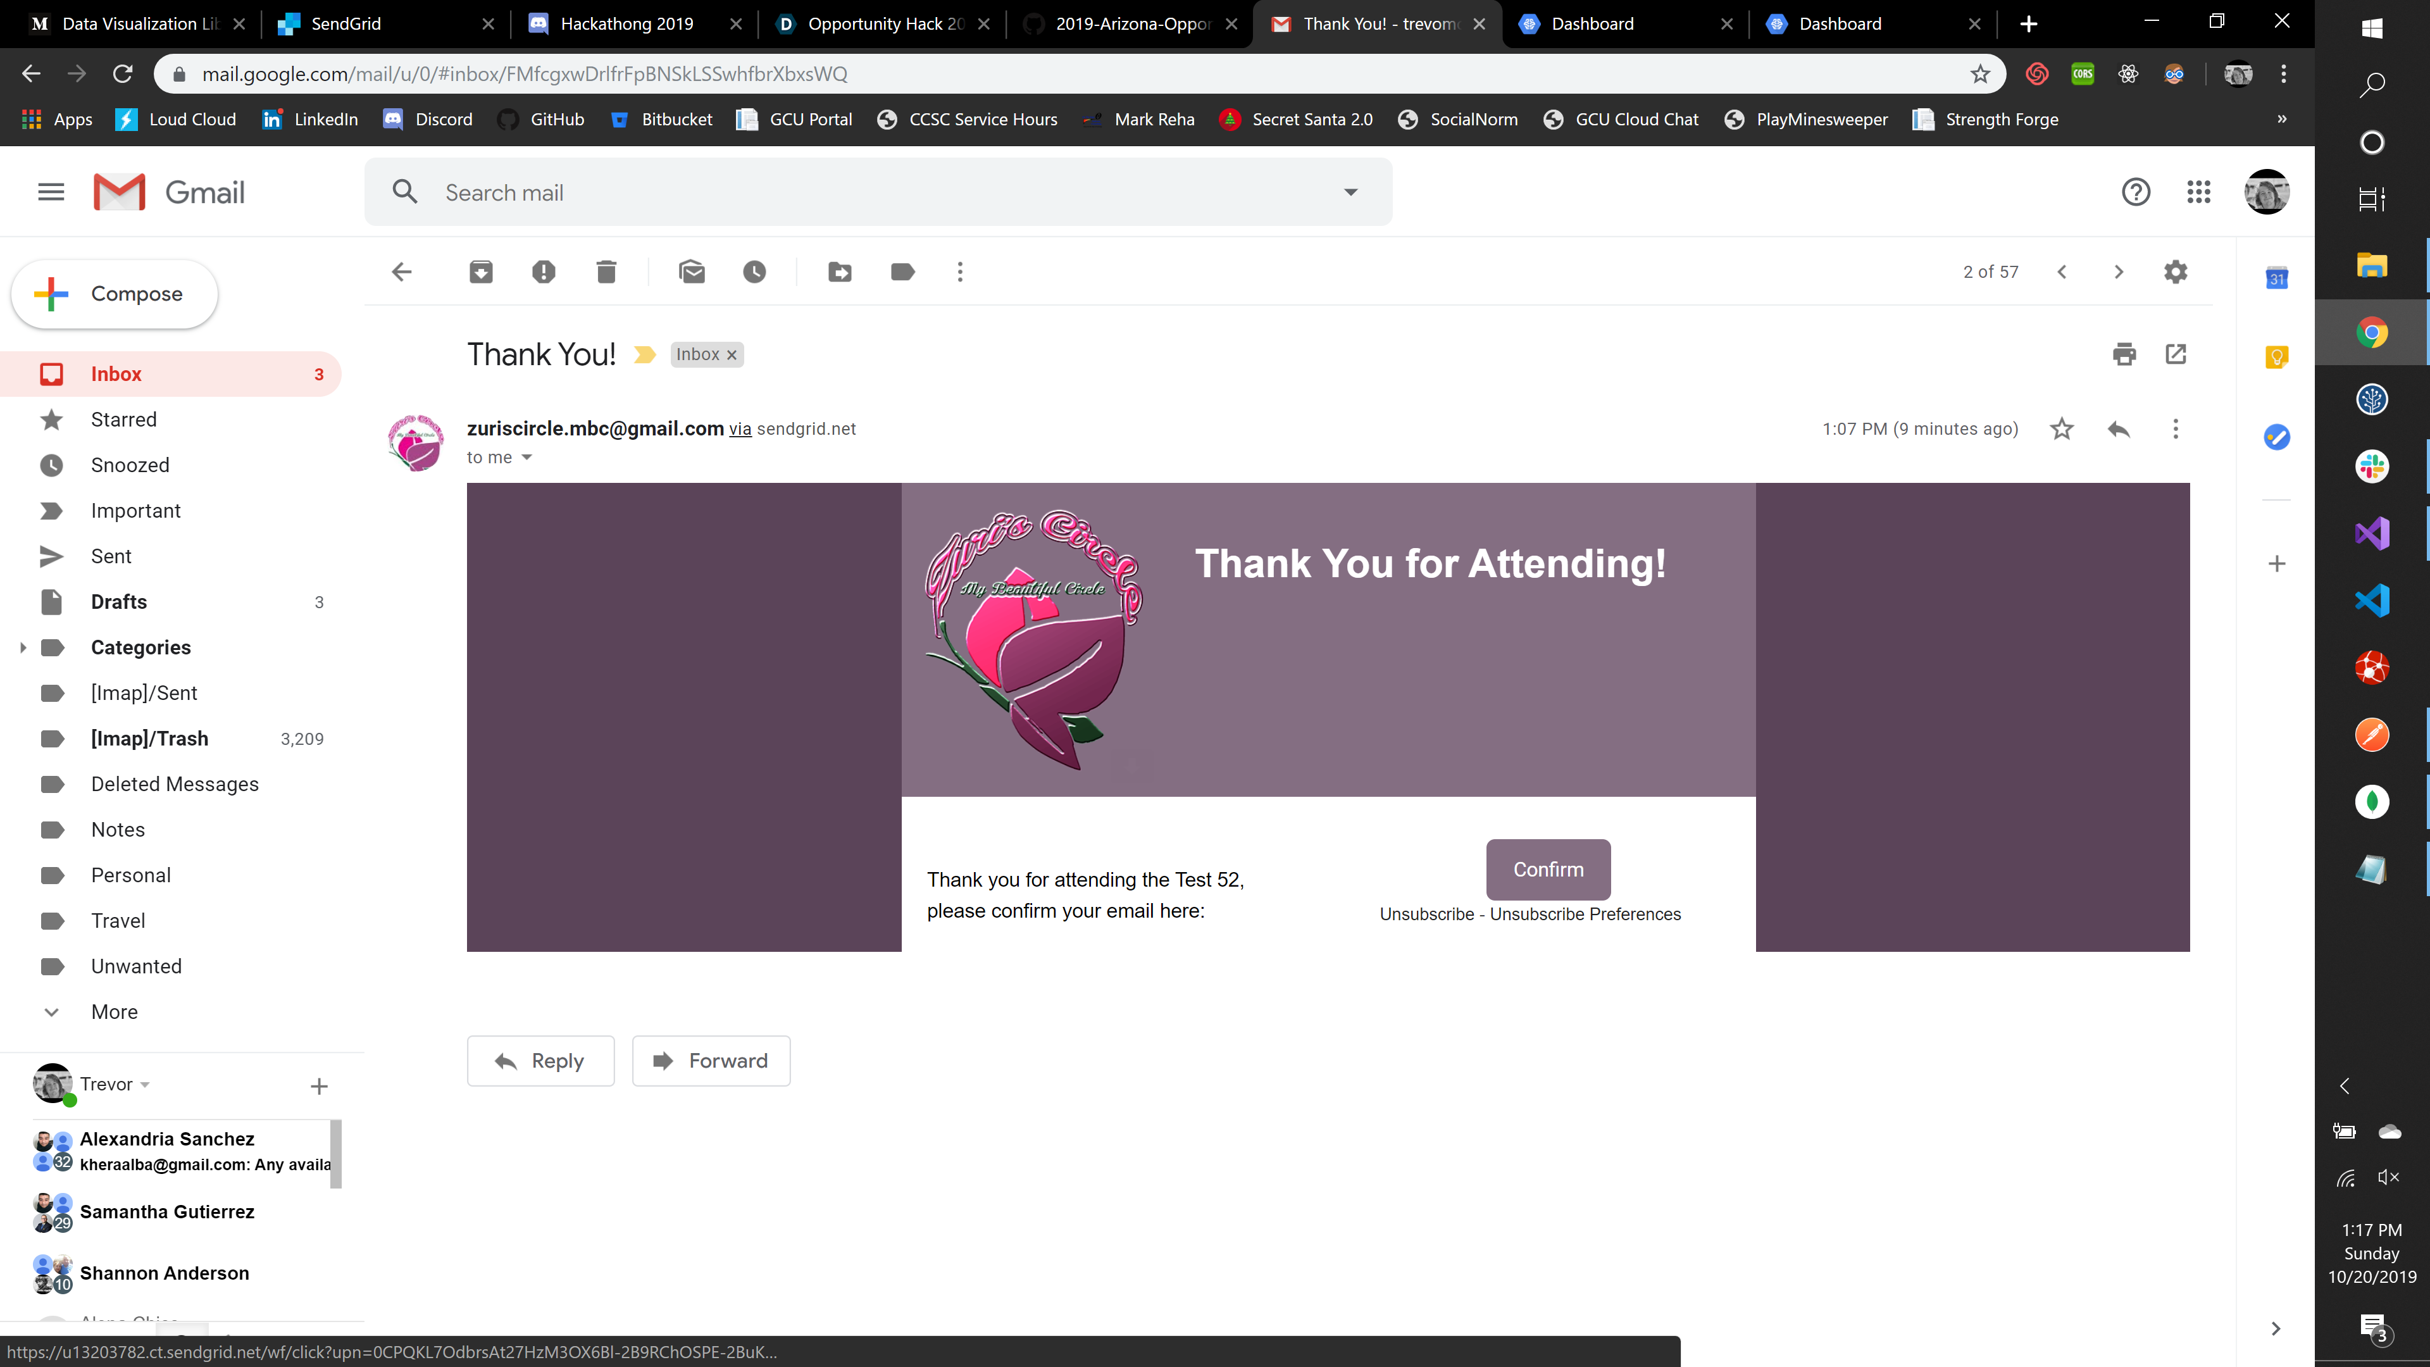Expand recipient details next to 'to me'

click(527, 458)
